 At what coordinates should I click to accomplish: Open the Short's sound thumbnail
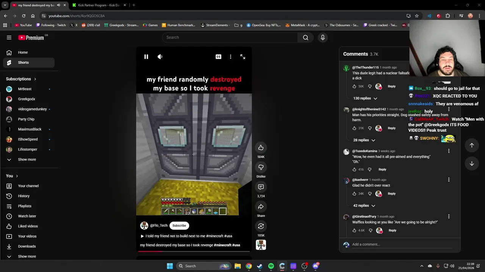261,245
